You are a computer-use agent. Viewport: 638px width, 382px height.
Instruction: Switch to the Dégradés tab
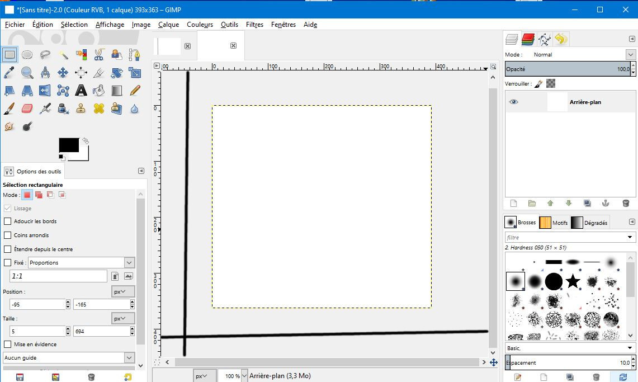589,223
